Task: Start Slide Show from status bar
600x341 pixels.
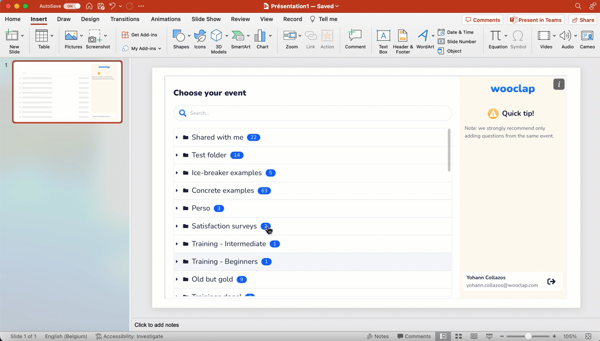Action: [x=489, y=336]
